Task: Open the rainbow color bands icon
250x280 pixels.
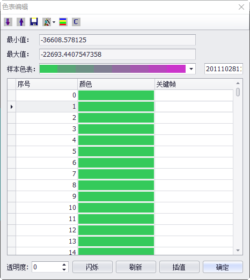Action: [63, 22]
